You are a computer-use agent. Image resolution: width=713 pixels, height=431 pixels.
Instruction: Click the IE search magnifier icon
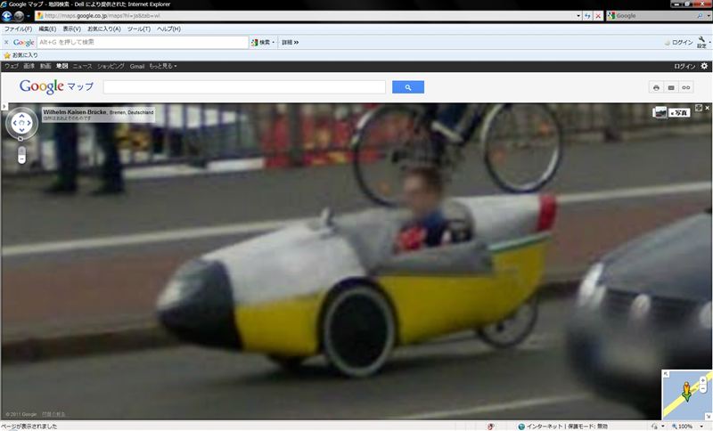[700, 16]
